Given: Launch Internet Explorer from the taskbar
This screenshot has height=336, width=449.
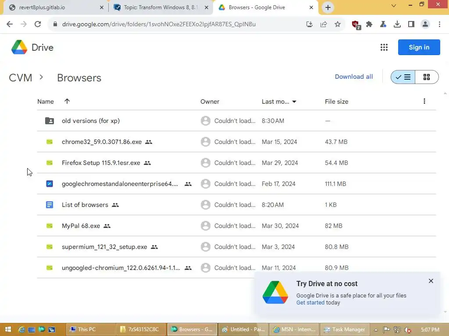Looking at the screenshot, I should (21, 329).
